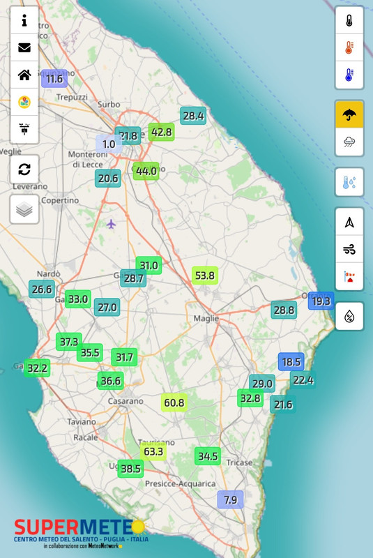Click the 1.0 station marker in Lecce

108,144
